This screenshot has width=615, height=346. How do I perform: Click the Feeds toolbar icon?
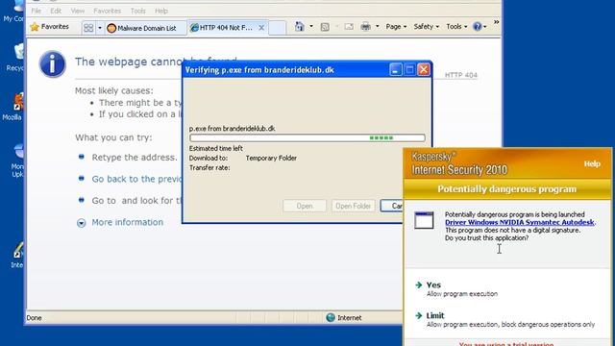[325, 27]
